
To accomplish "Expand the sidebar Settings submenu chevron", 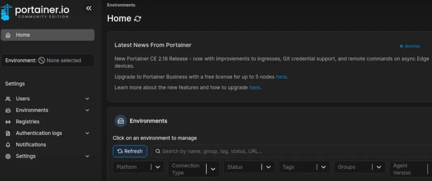I will (88, 156).
